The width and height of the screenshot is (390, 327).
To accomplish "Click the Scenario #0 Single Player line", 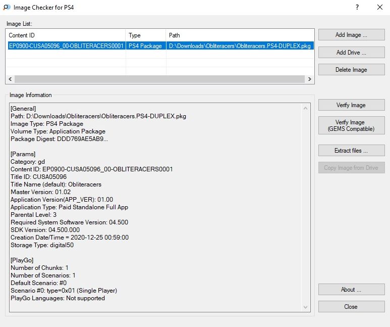I will click(x=64, y=291).
